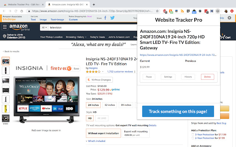The image size is (236, 147).
Task: Expand the Browsing History dropdown
Action: (x=76, y=37)
